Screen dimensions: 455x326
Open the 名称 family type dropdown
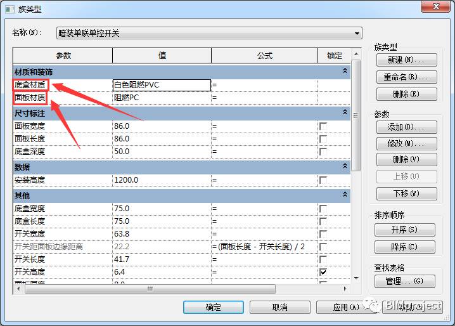(357, 34)
